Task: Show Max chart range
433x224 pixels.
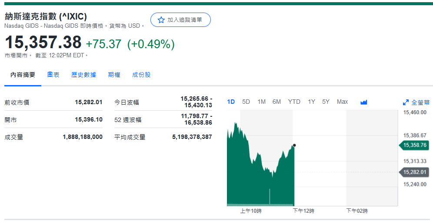Action: (342, 102)
